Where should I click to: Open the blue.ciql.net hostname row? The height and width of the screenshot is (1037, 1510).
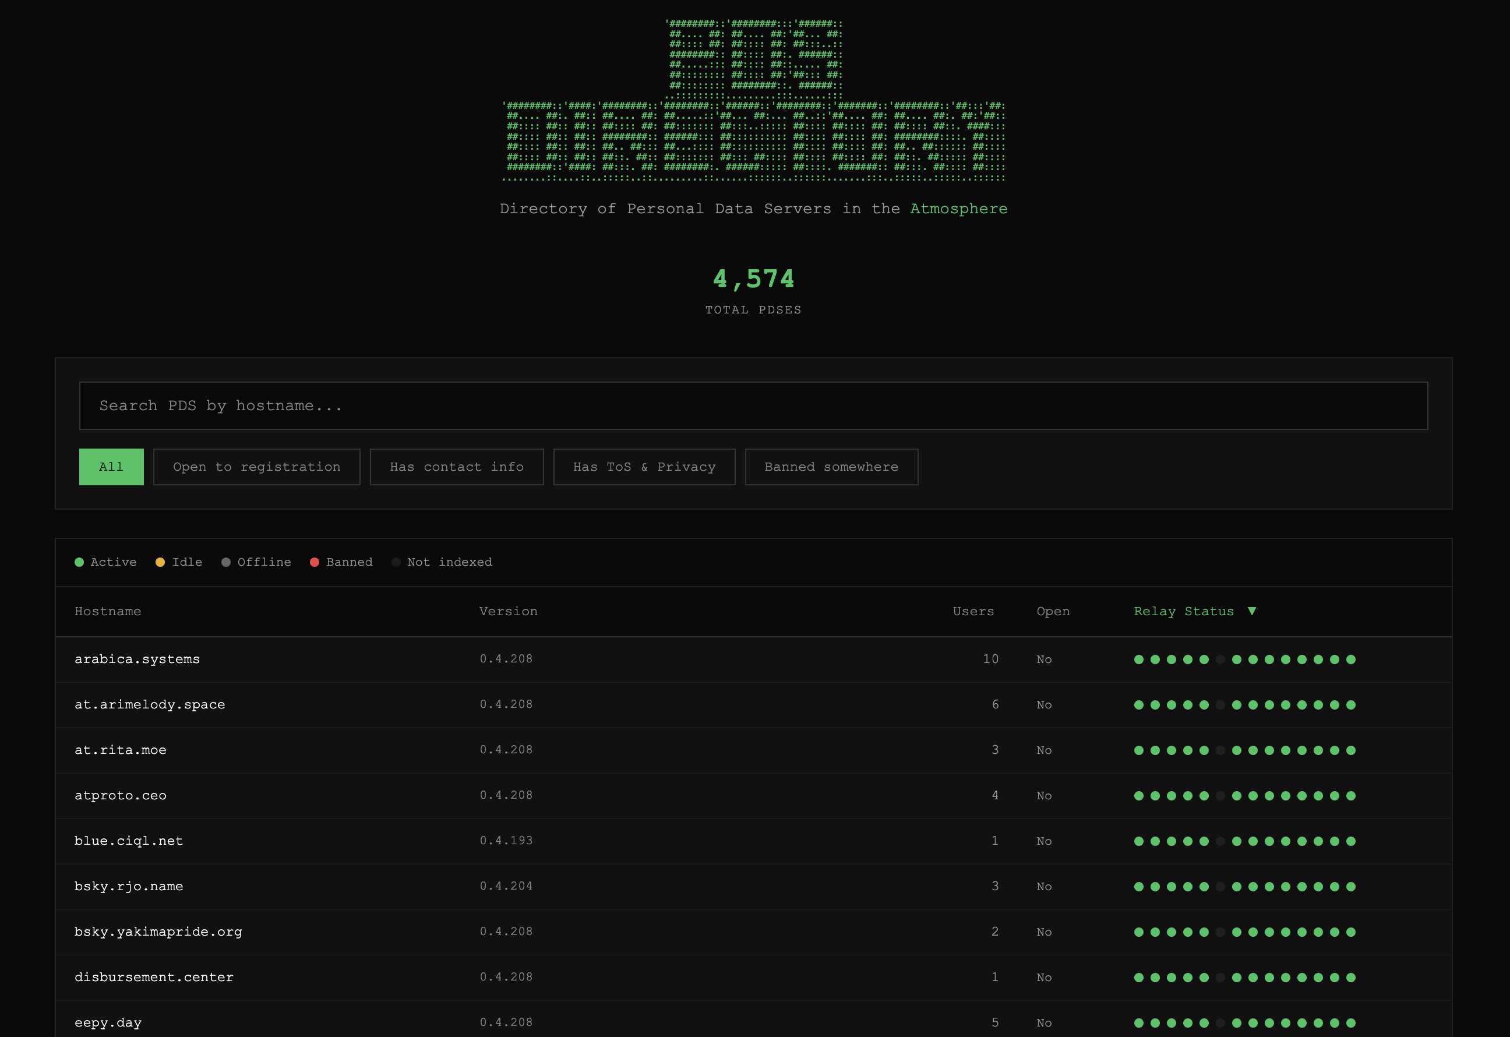[x=129, y=841]
